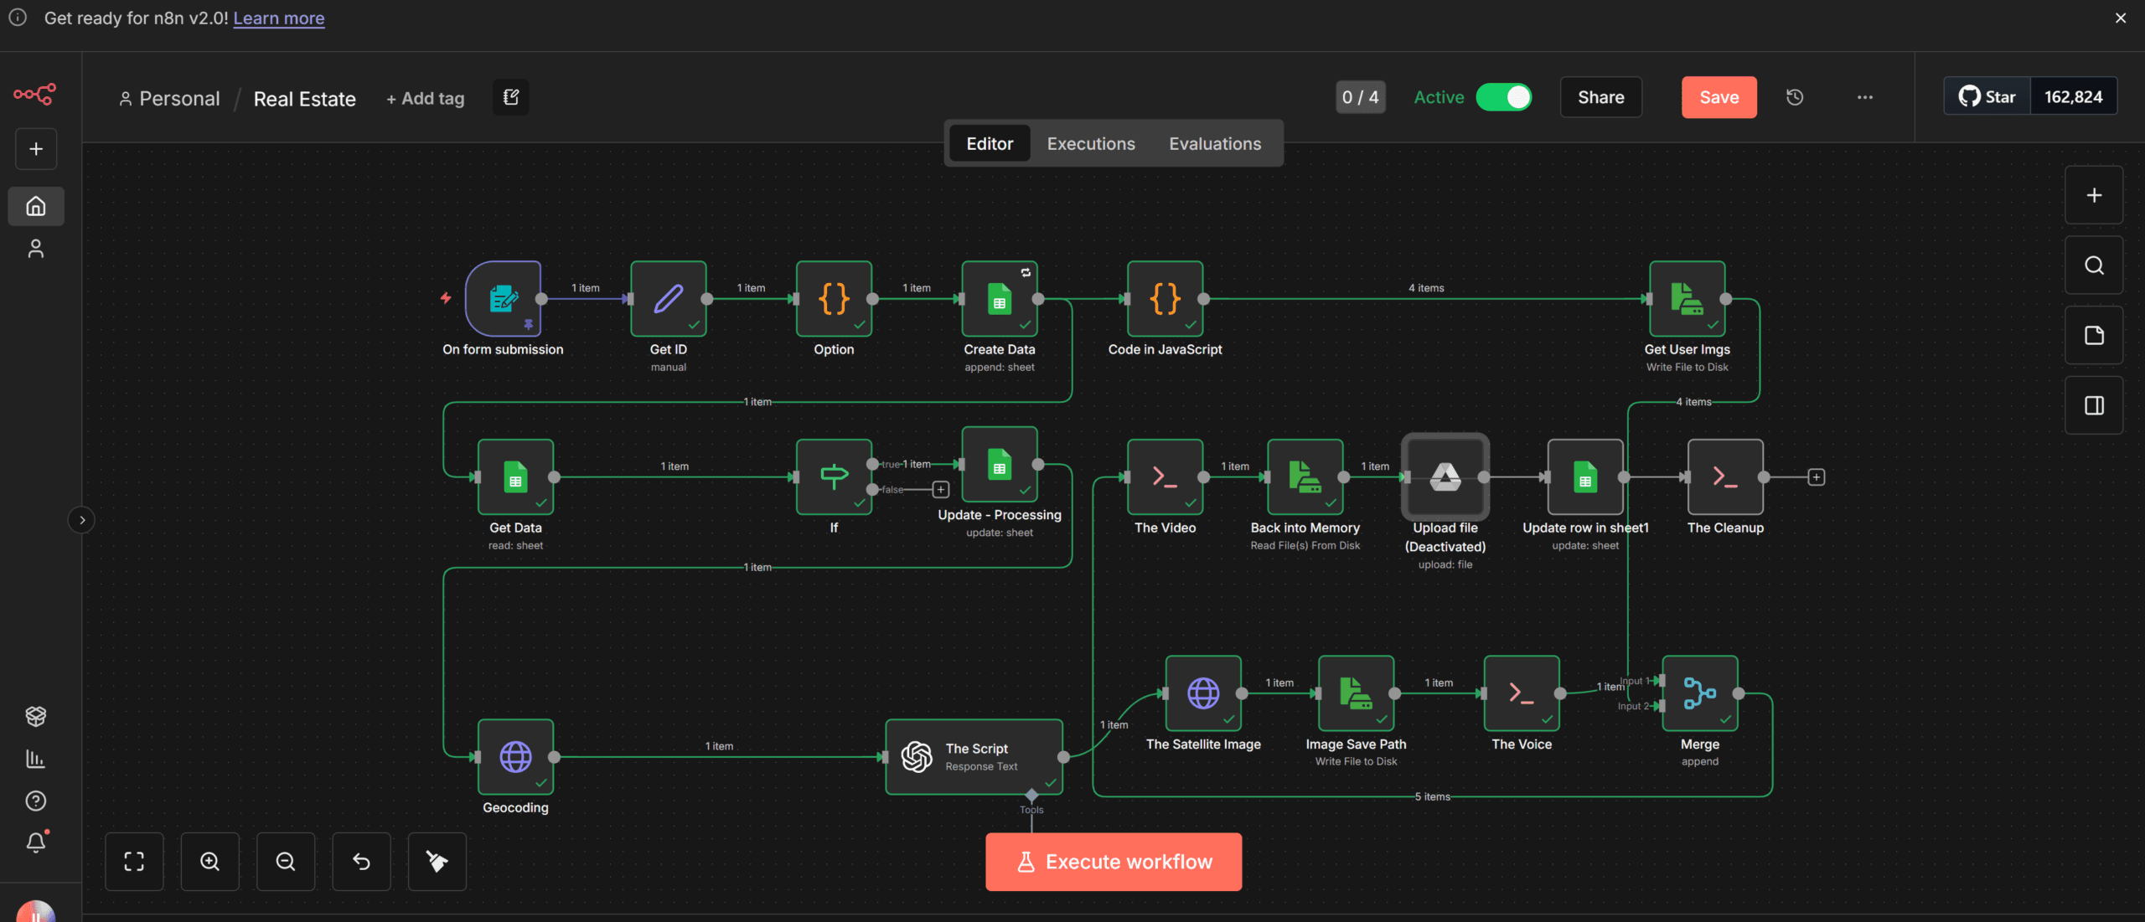Open canvas search with the magnifier icon
This screenshot has height=922, width=2145.
[x=2093, y=265]
